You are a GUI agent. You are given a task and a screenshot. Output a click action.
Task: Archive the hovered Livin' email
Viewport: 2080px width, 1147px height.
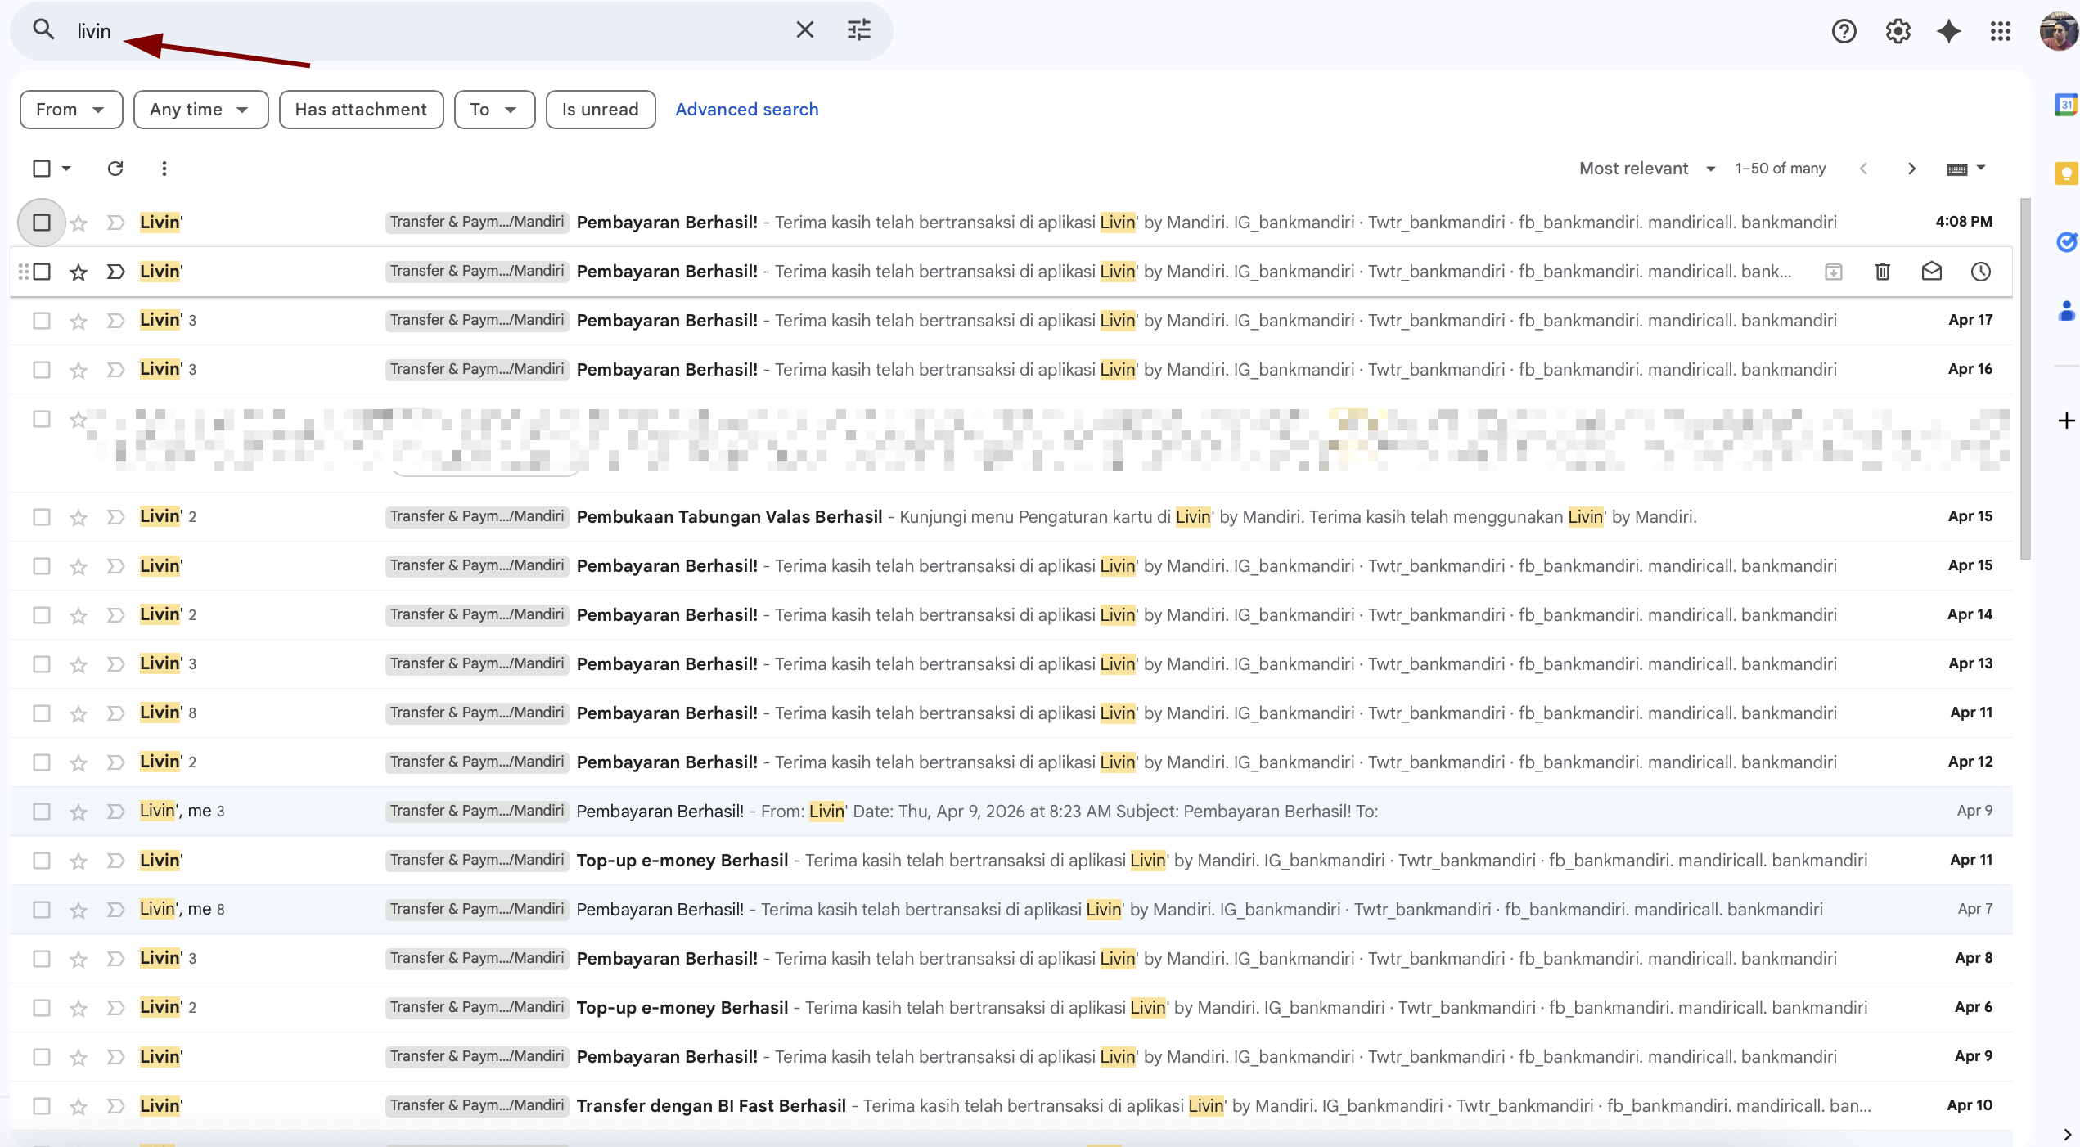(x=1834, y=272)
